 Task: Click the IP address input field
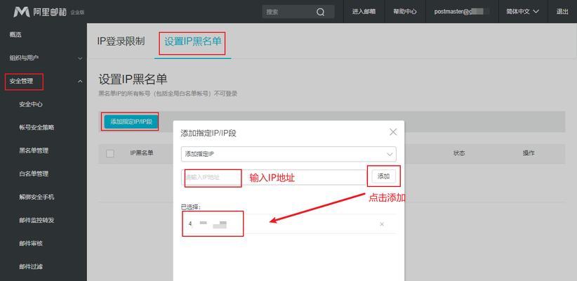click(274, 177)
